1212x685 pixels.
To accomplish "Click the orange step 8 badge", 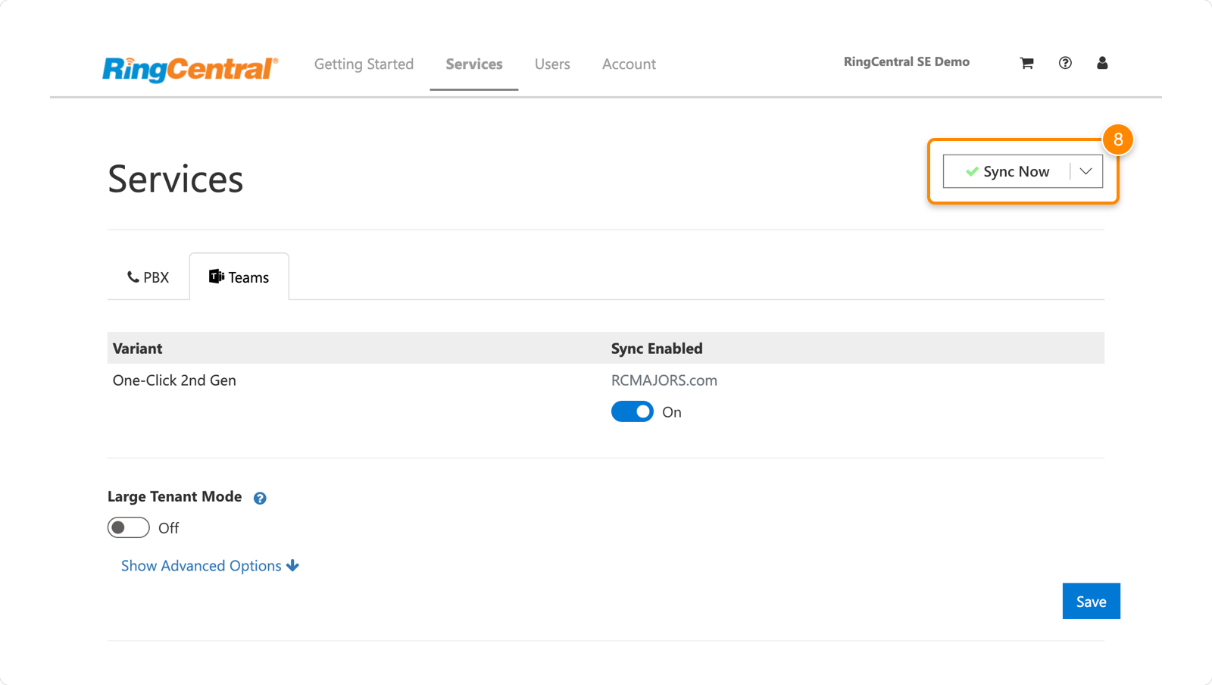I will pos(1117,139).
